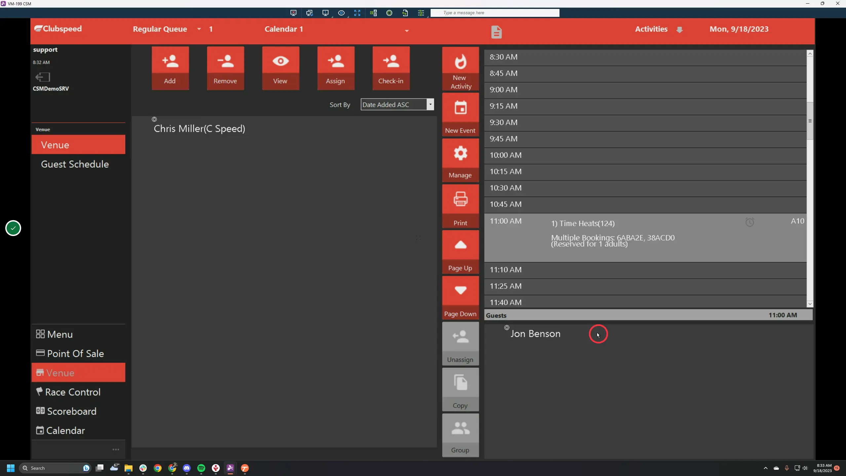Click the Assign guest icon button
Image resolution: width=846 pixels, height=476 pixels.
pyautogui.click(x=336, y=68)
